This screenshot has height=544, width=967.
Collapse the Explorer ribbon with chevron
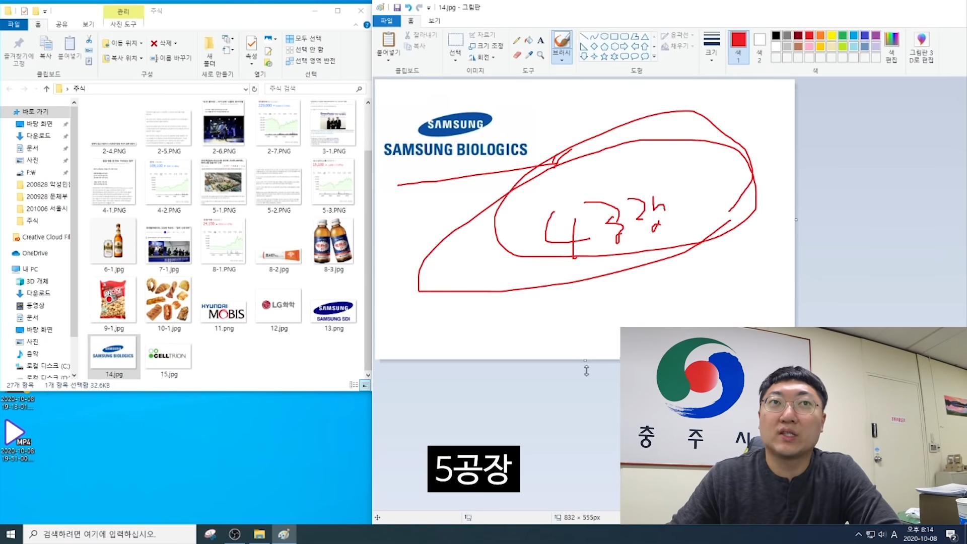(x=356, y=25)
